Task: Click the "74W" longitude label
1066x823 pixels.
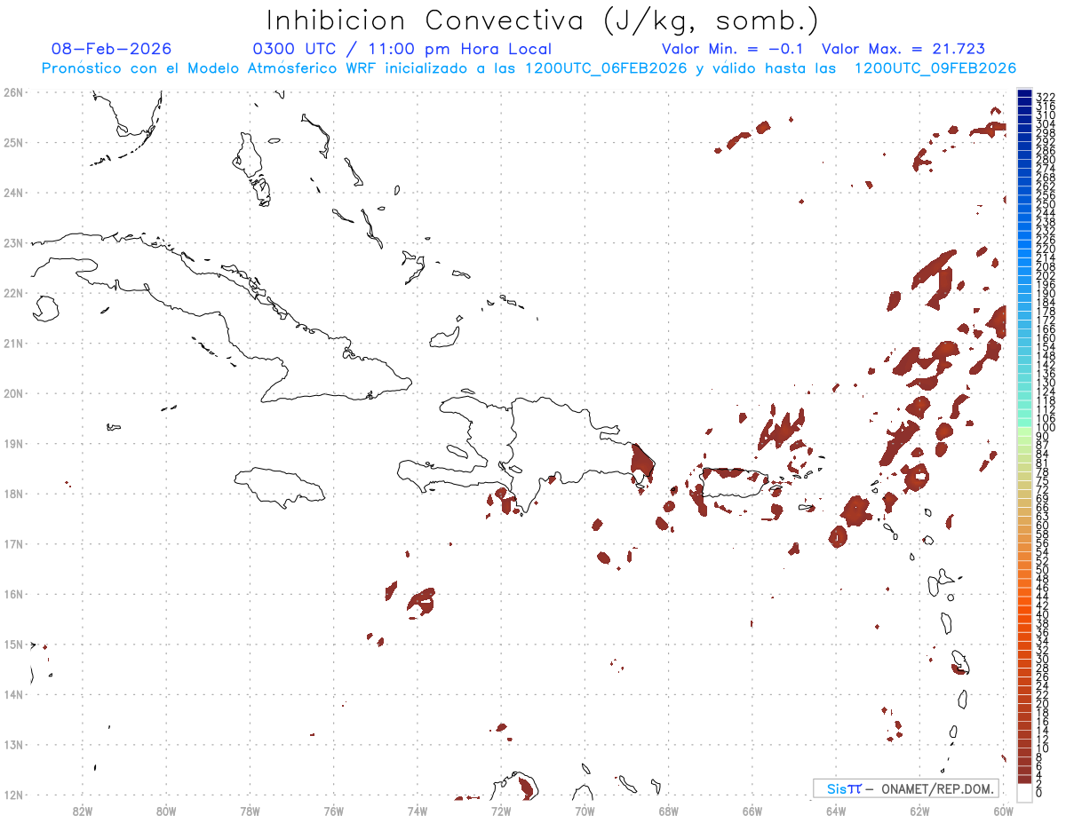Action: click(418, 810)
